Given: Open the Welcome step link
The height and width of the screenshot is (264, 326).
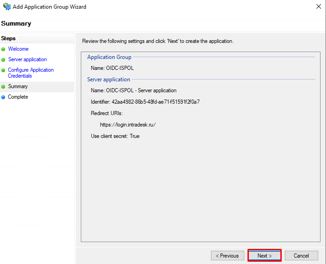Looking at the screenshot, I should coord(18,49).
